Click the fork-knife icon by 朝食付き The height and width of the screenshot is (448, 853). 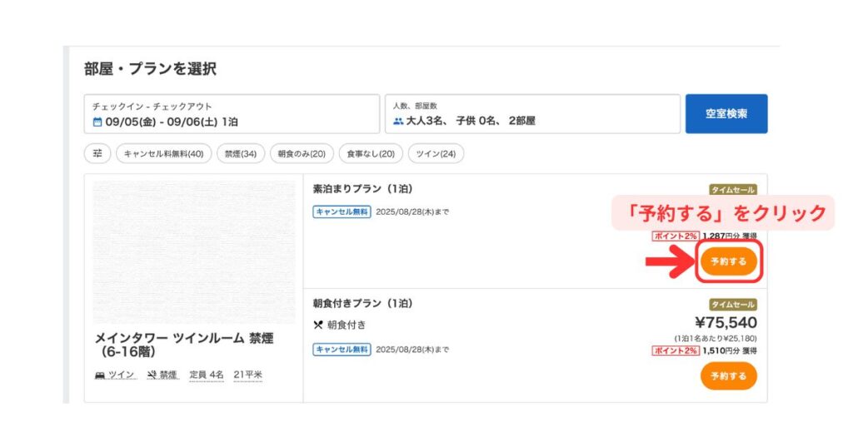tap(318, 325)
